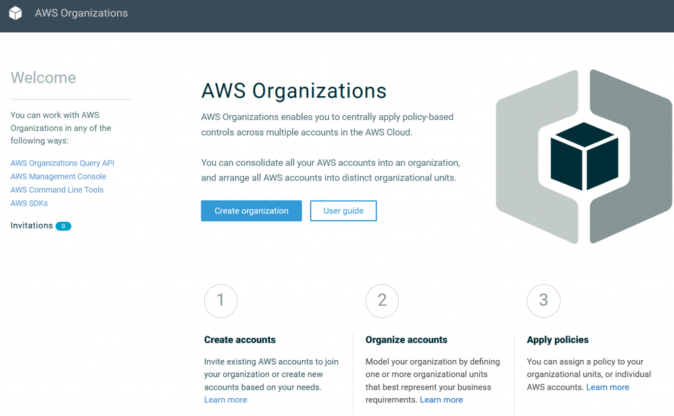Click the Organize accounts heading
This screenshot has height=416, width=674.
click(x=406, y=340)
